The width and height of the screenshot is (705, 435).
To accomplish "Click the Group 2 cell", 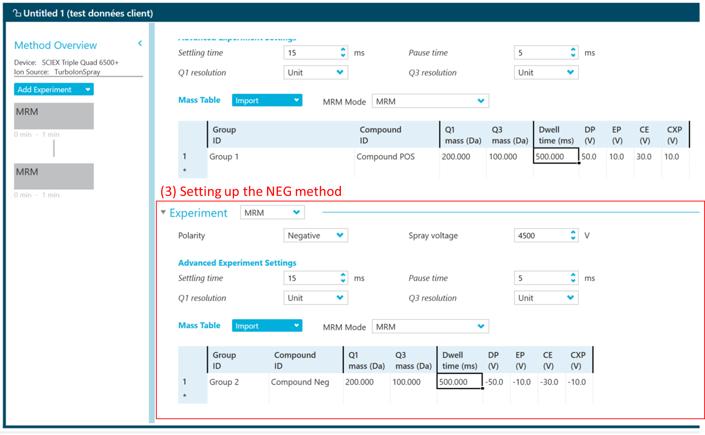I will [x=238, y=382].
